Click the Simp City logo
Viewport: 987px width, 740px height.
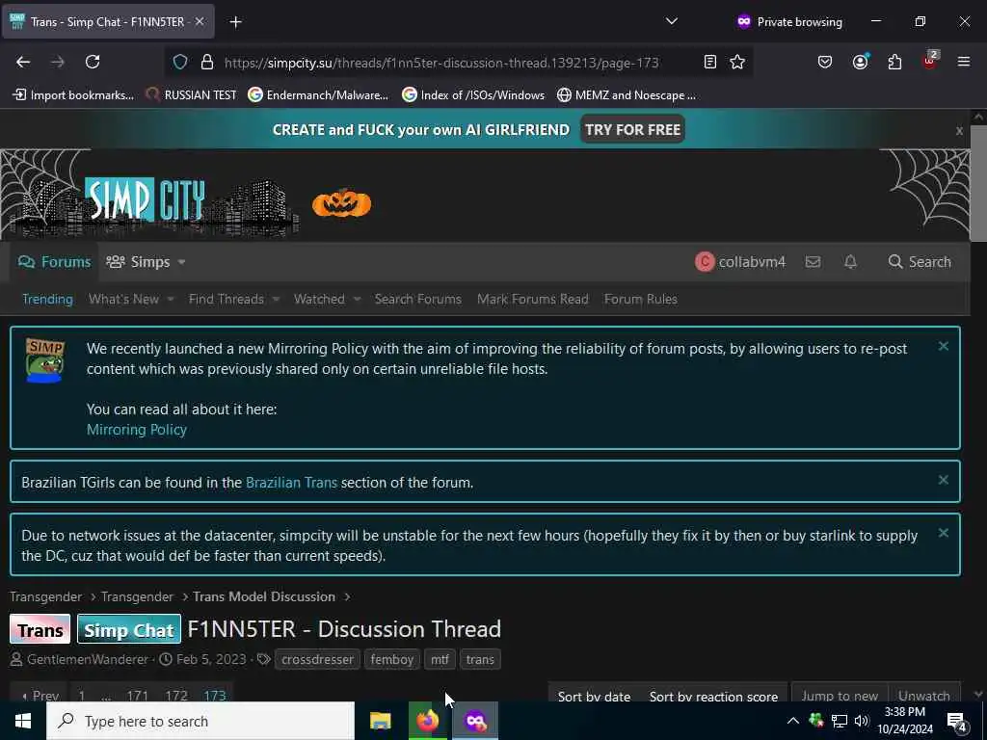[x=145, y=199]
